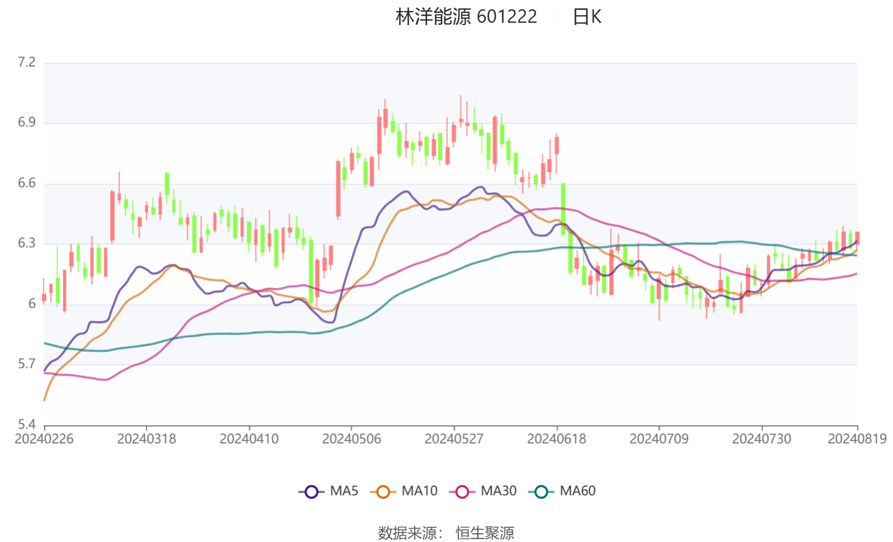This screenshot has width=893, height=542.
Task: Toggle the MA60 teal legend marker
Action: [541, 491]
